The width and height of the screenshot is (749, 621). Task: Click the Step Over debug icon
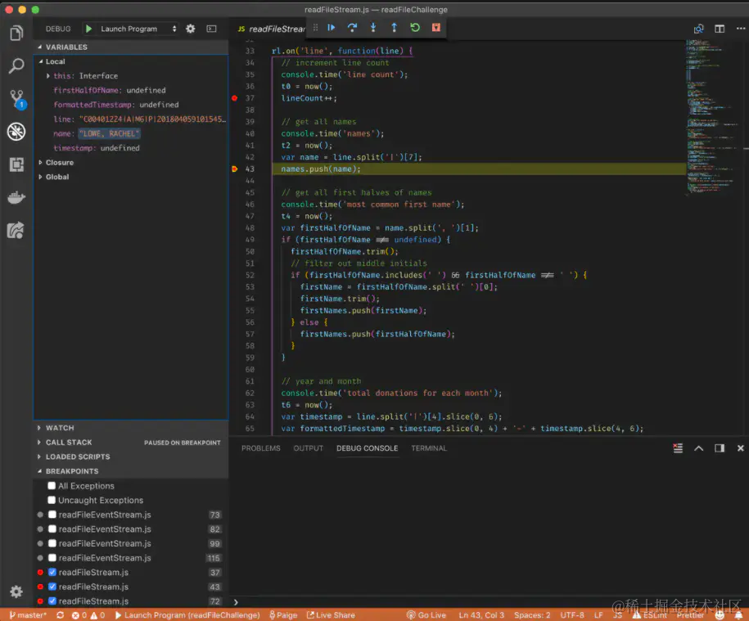click(352, 28)
